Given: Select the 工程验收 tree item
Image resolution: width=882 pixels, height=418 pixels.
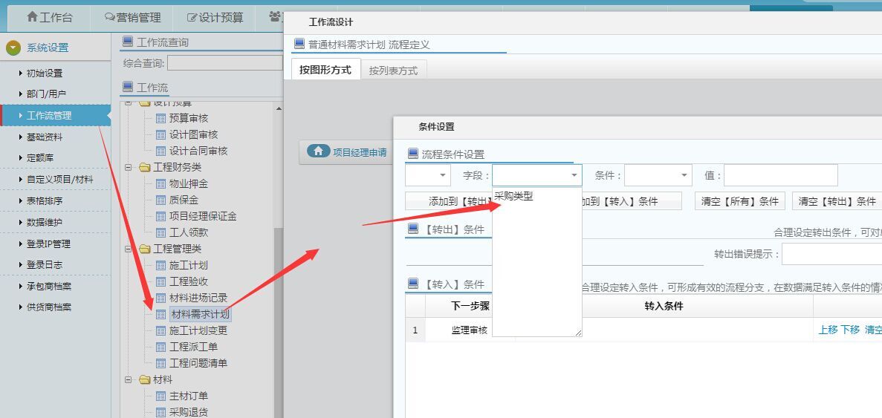Looking at the screenshot, I should point(189,281).
